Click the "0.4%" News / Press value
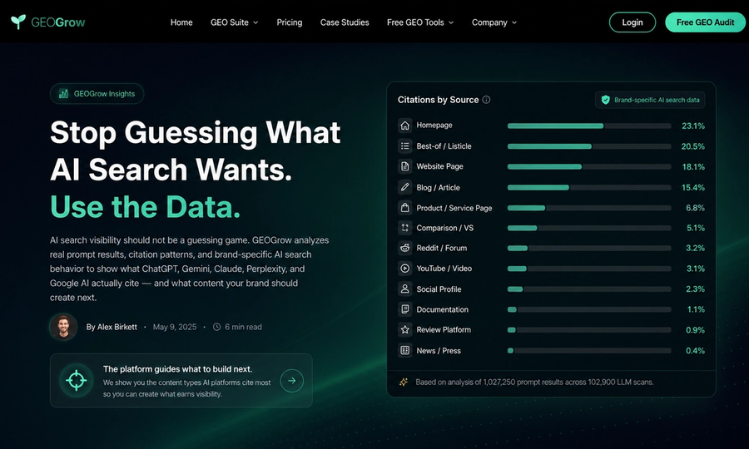 (x=695, y=351)
